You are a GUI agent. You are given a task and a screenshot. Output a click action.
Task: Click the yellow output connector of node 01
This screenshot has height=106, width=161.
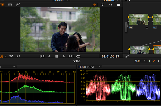tap(149, 17)
